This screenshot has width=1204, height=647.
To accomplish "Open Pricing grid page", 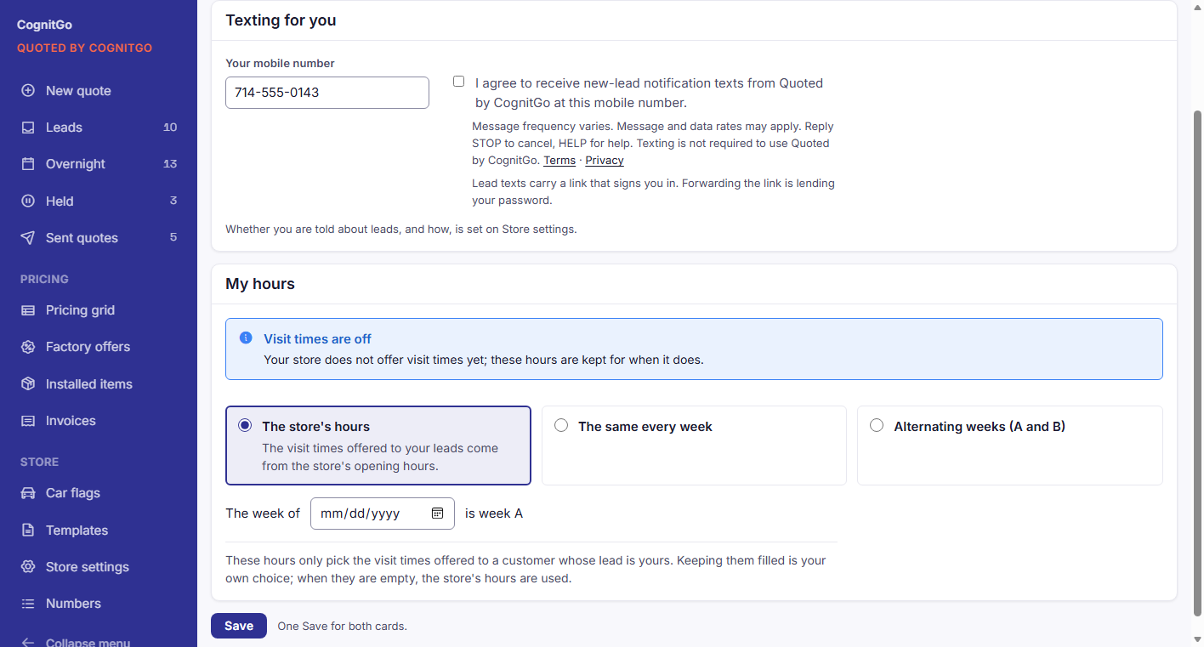I will click(99, 310).
